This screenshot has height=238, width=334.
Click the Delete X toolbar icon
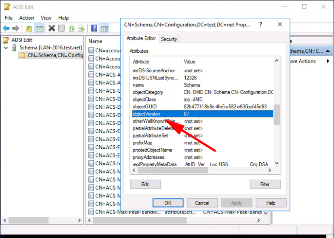(x=52, y=28)
